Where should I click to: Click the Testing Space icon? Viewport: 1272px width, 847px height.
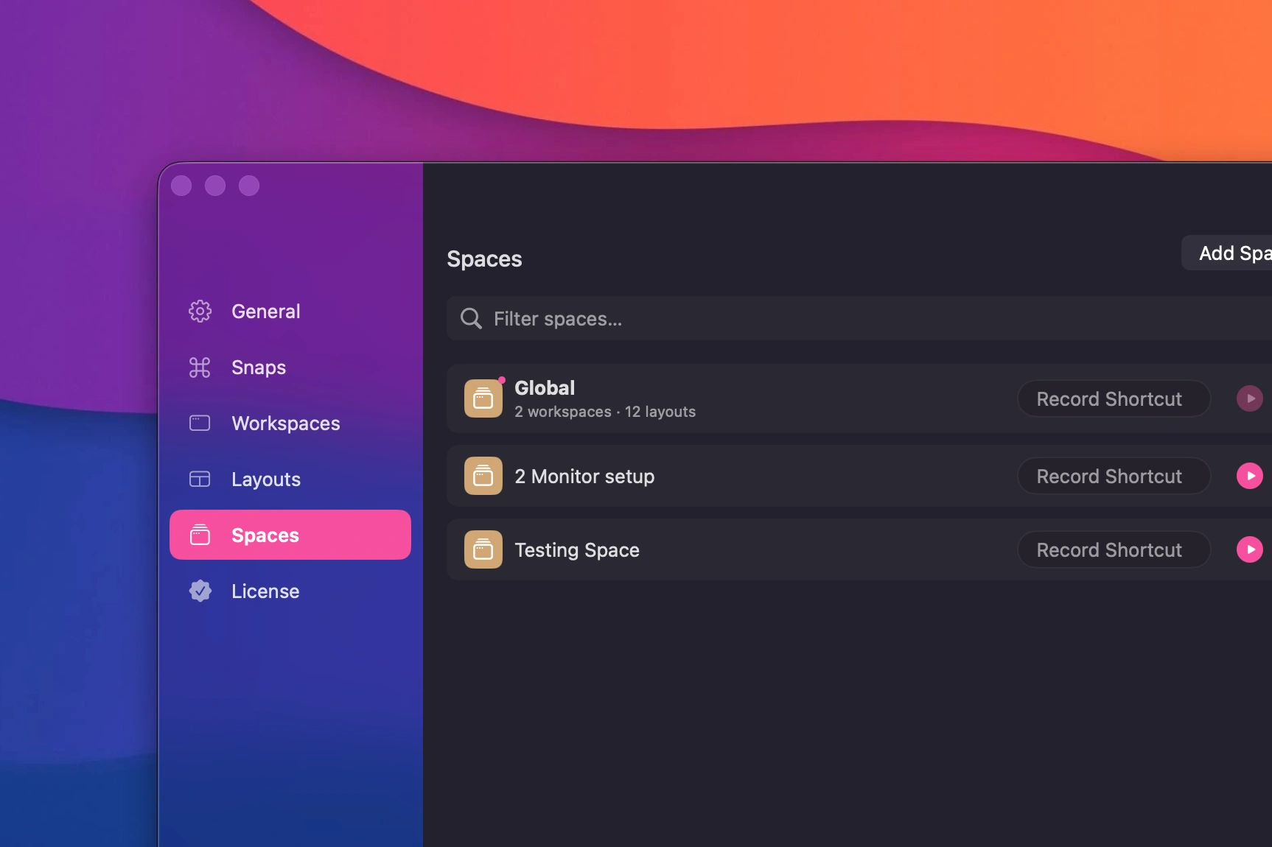tap(483, 549)
